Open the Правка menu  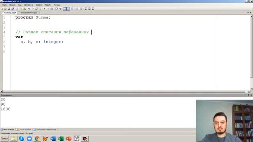12,5
